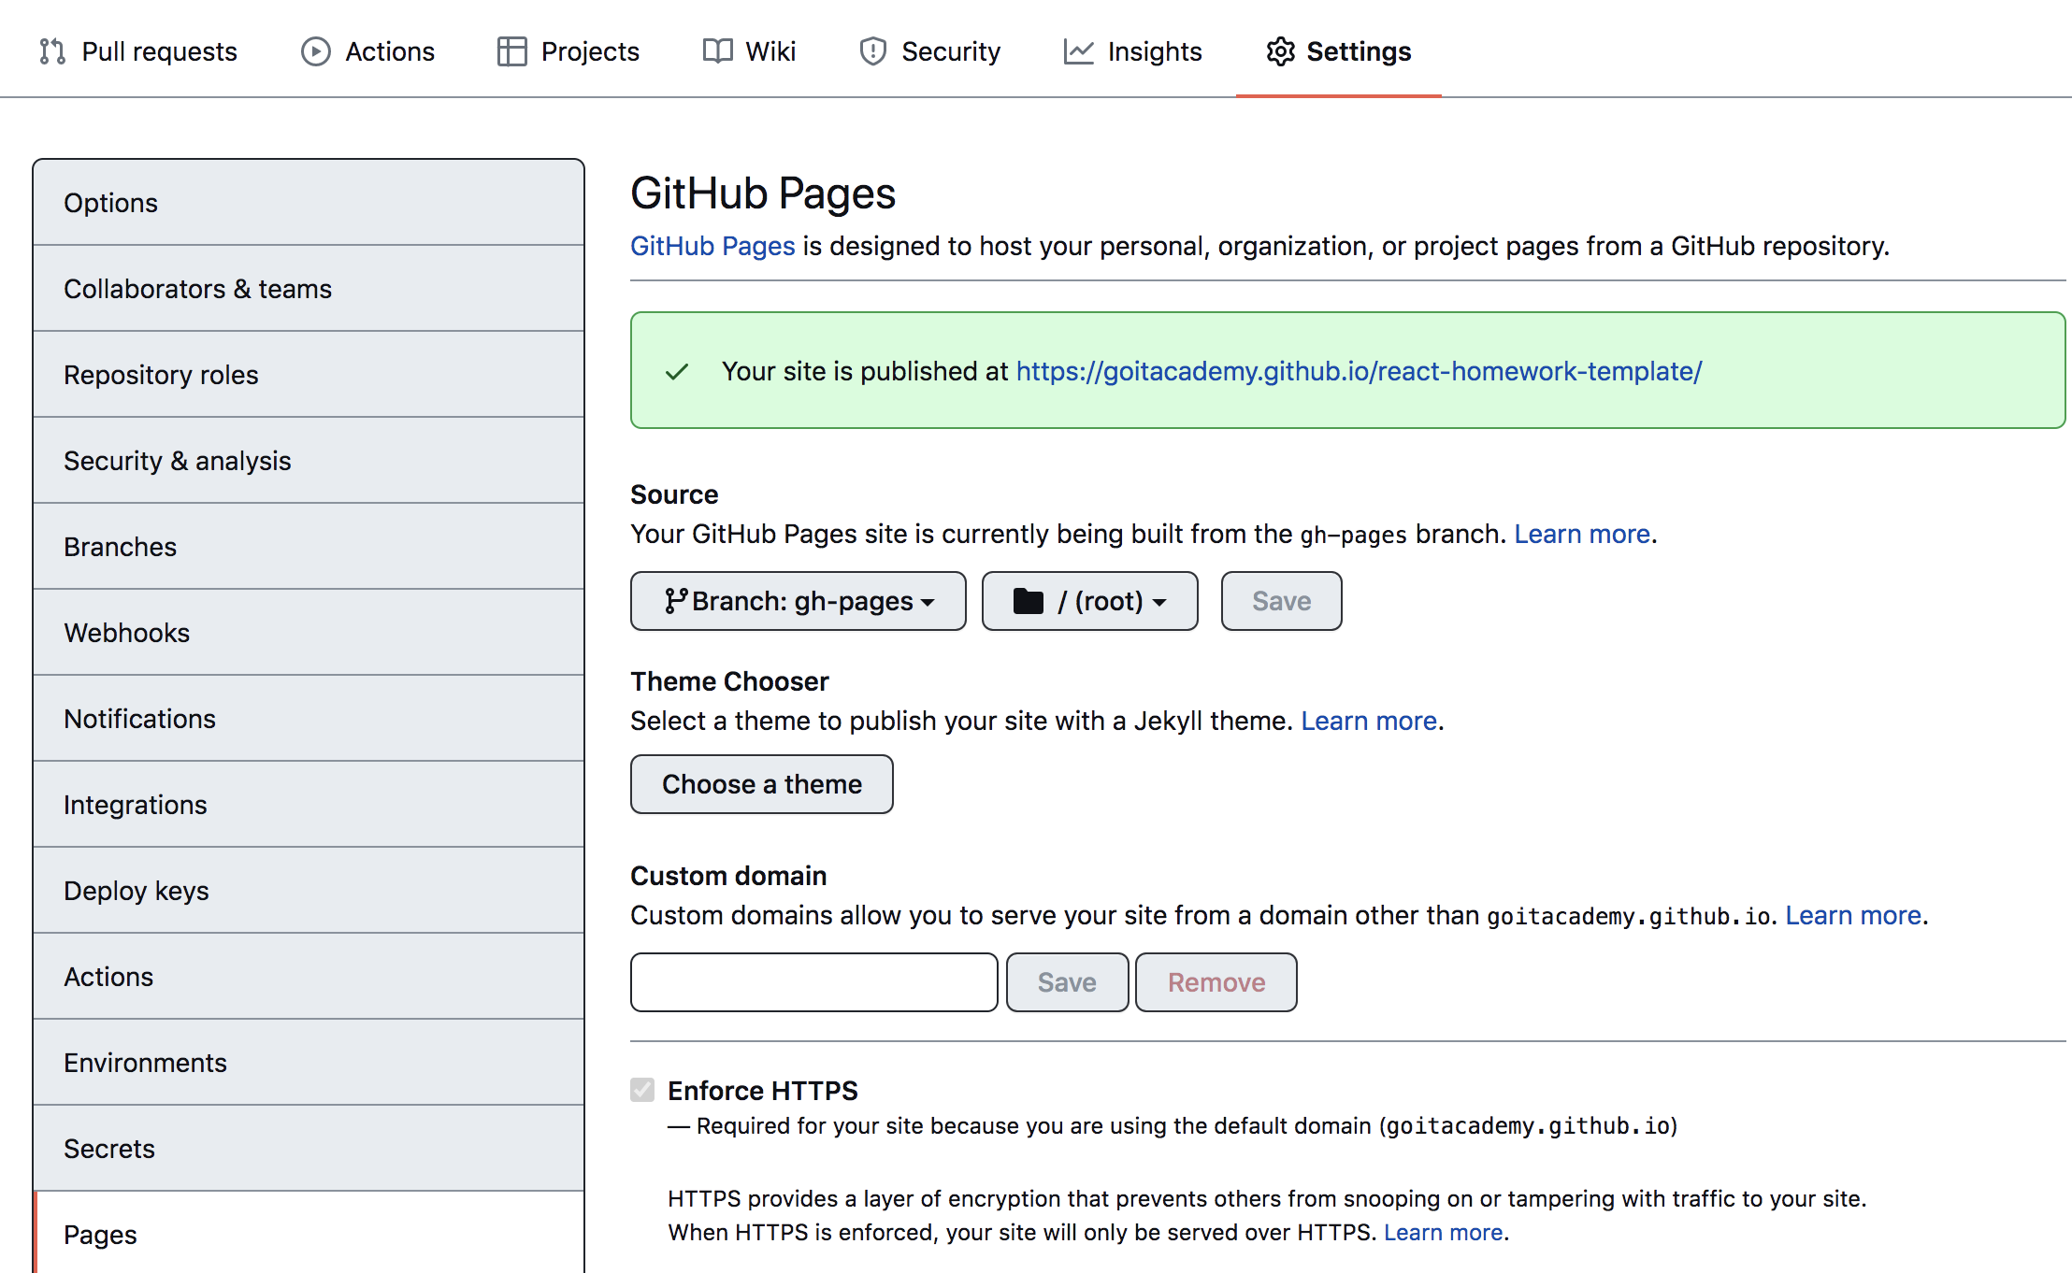Open Webhooks in the settings sidebar
2072x1273 pixels.
pyautogui.click(x=126, y=633)
